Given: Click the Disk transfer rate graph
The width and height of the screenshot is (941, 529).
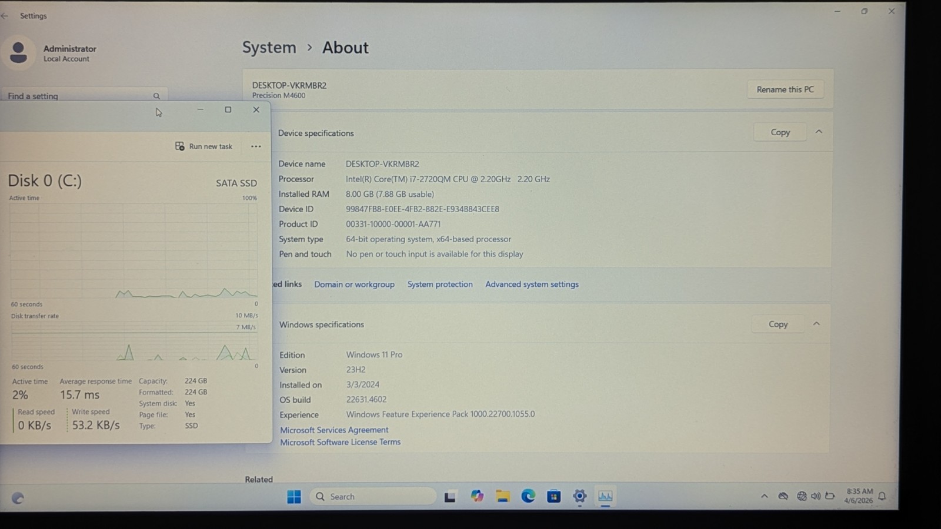Looking at the screenshot, I should pyautogui.click(x=134, y=341).
